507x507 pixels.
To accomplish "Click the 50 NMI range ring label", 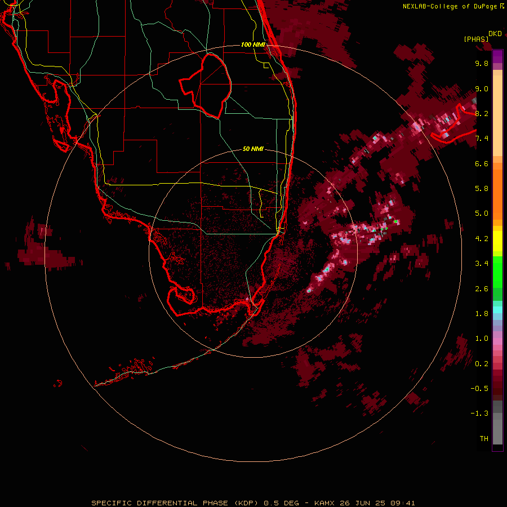I will [253, 149].
